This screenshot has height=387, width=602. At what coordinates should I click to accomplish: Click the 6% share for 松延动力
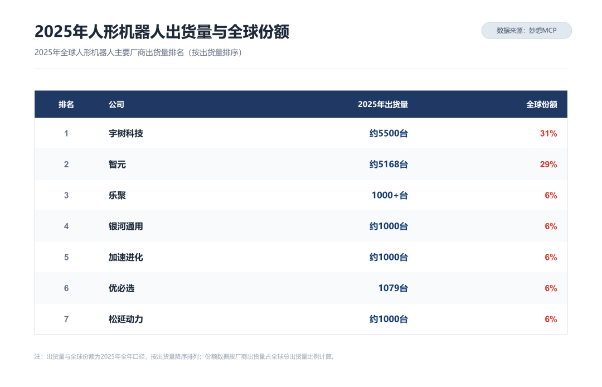coord(551,320)
